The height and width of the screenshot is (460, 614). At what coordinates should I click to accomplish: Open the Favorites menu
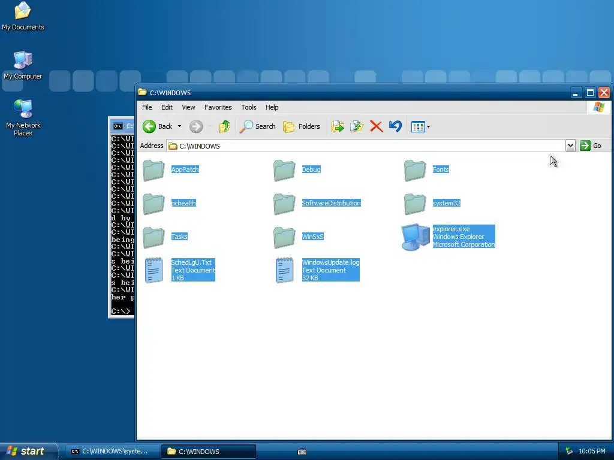pos(218,107)
